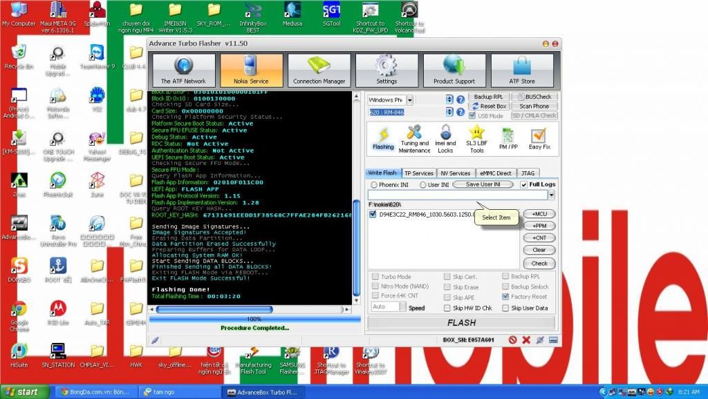Open the Windows Phone platform dropdown

point(409,99)
